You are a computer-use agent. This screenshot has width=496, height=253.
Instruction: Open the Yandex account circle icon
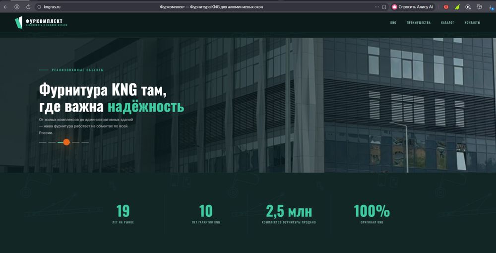(17, 7)
